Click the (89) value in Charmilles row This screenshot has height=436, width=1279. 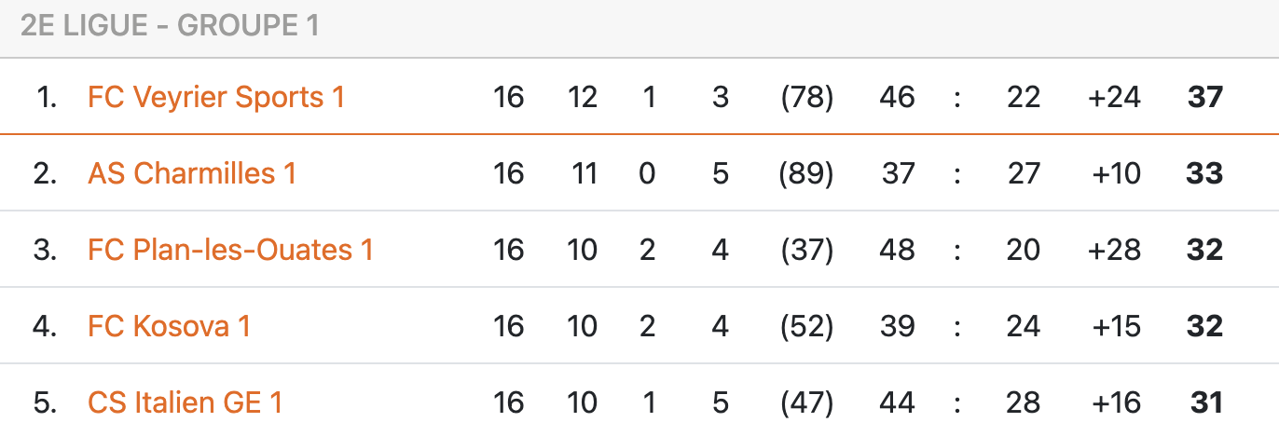pyautogui.click(x=806, y=173)
